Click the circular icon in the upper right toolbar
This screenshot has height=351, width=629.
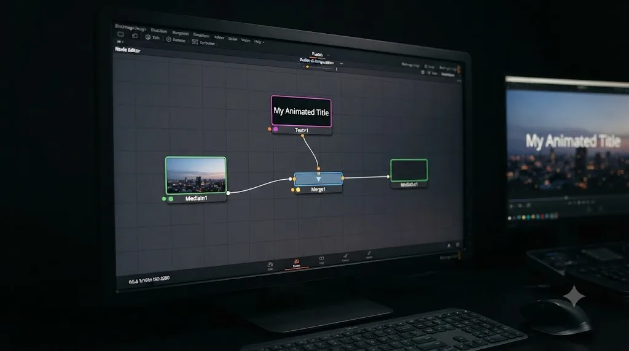coord(423,72)
